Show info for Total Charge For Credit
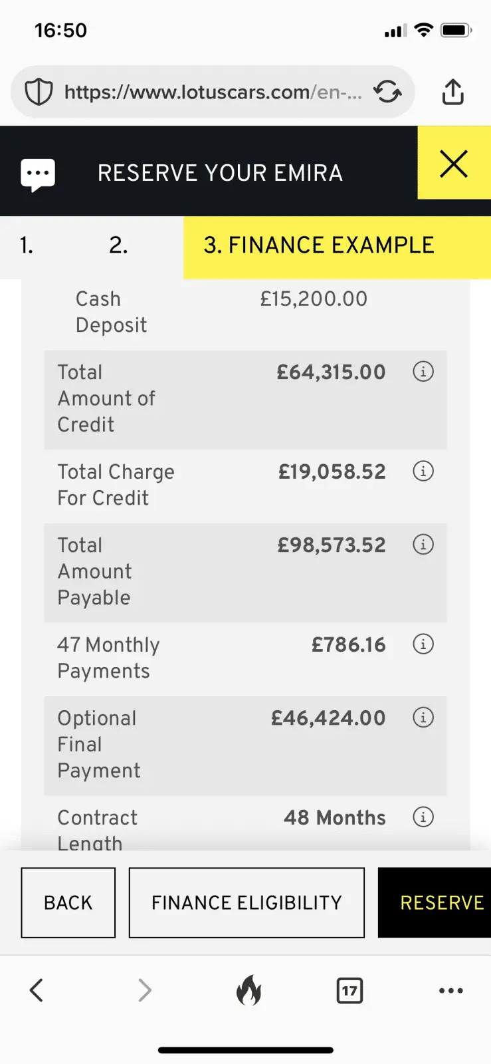Viewport: 491px width, 1064px height. 423,471
